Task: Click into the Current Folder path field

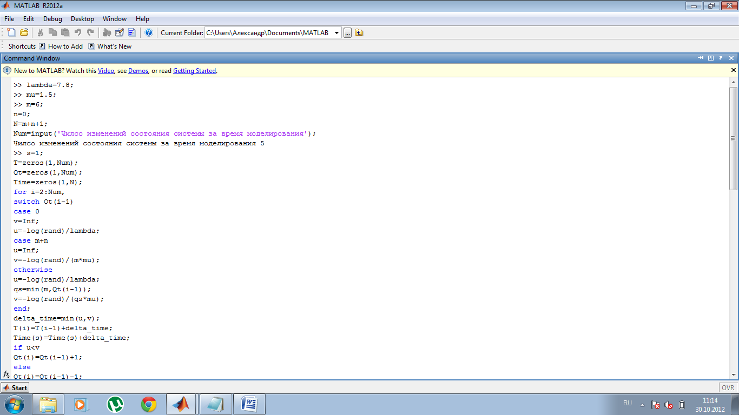Action: pyautogui.click(x=268, y=32)
